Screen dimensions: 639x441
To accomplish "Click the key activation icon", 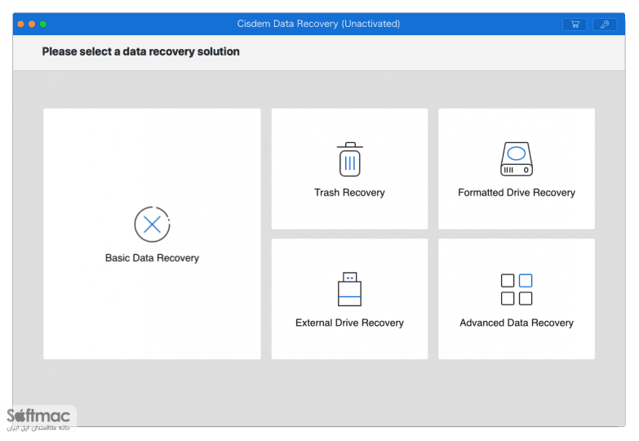I will tap(605, 24).
